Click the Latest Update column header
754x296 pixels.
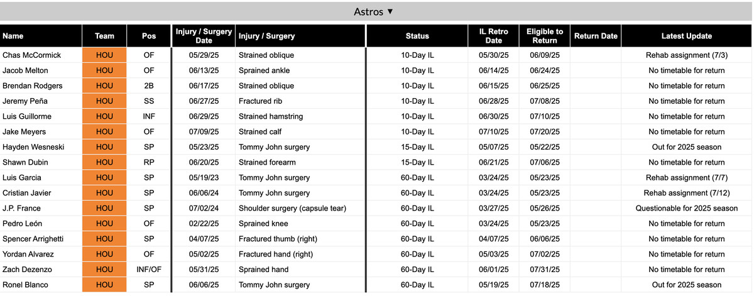(x=686, y=36)
